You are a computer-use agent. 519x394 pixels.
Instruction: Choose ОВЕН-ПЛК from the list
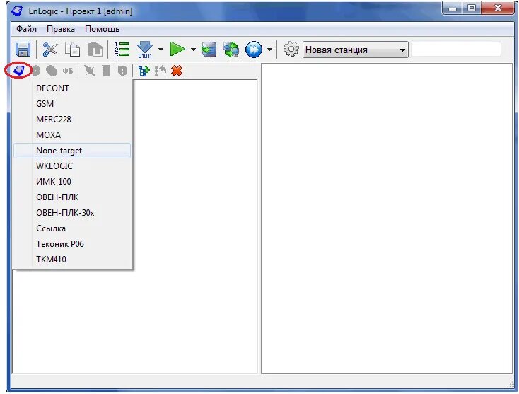[x=72, y=197]
